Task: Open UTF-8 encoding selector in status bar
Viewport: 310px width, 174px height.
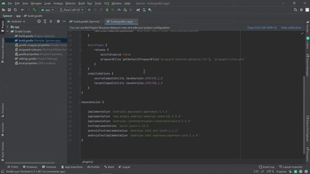Action: tap(270, 172)
